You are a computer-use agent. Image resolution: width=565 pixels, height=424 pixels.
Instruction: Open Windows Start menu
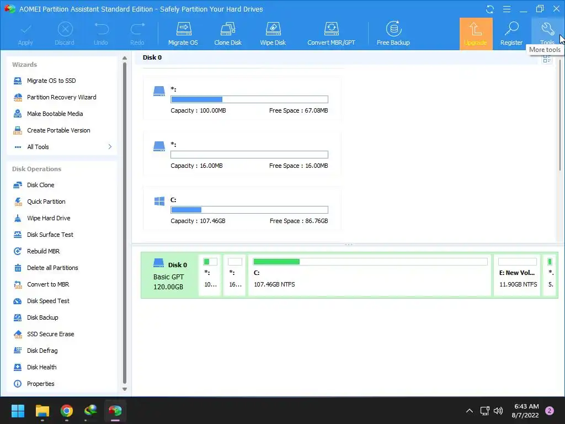(x=18, y=411)
